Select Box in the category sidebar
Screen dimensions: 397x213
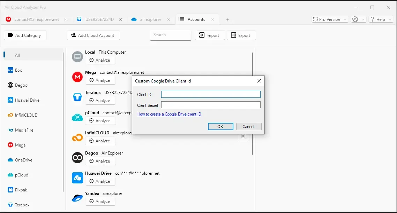[33, 70]
